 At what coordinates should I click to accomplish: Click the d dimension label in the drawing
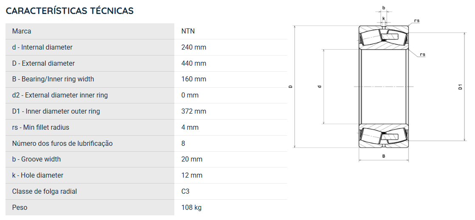coord(319,87)
